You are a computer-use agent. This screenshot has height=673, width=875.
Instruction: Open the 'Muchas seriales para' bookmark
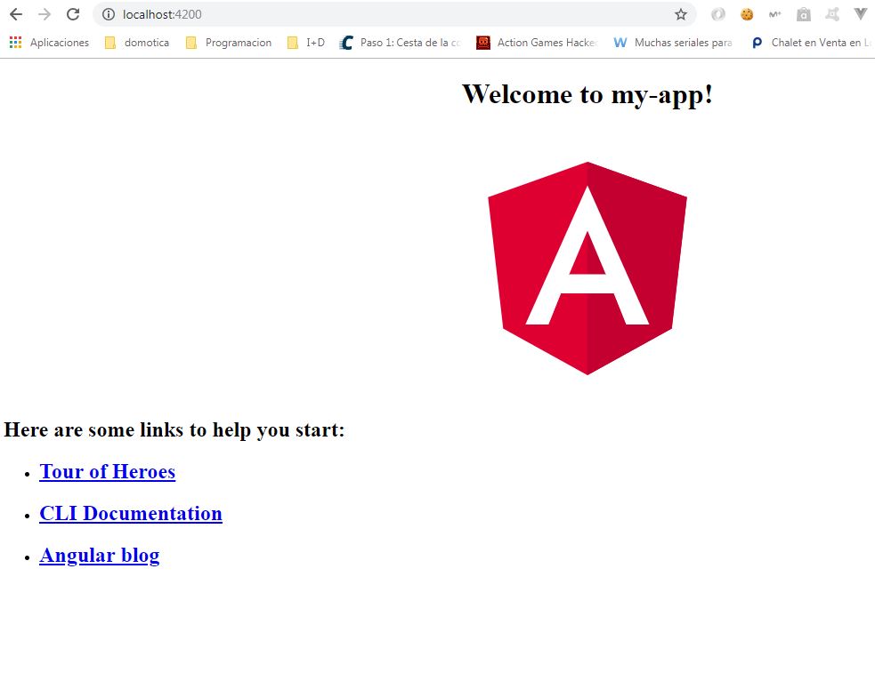[673, 43]
